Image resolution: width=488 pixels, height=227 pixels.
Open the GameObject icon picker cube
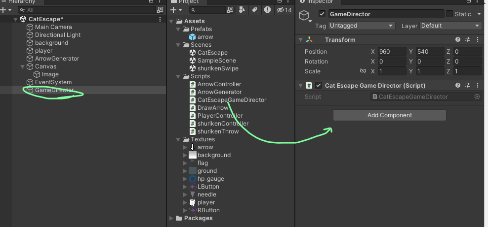[x=304, y=15]
